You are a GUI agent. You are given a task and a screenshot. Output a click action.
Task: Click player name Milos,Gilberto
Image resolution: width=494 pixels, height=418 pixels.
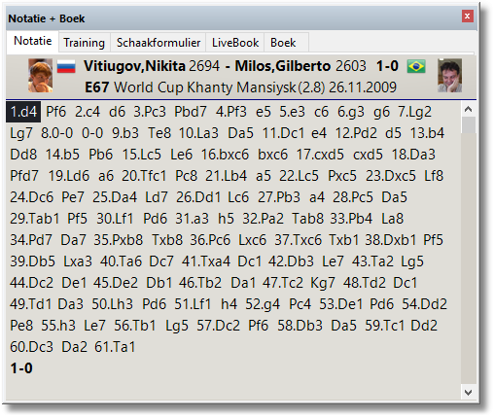point(282,66)
